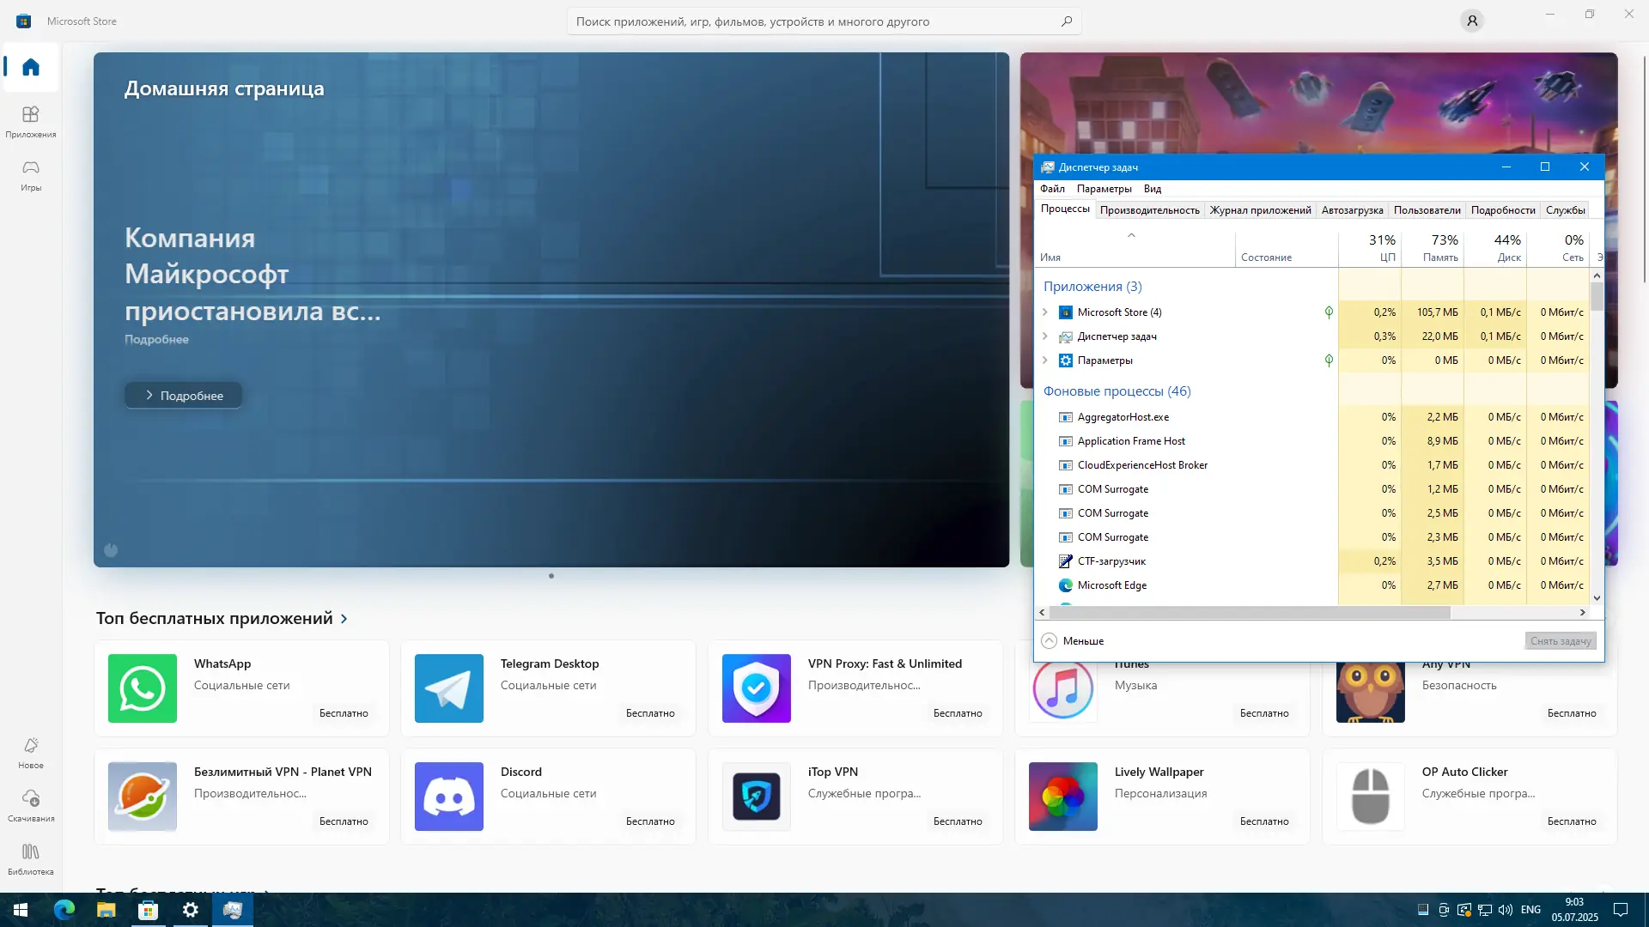Screen dimensions: 1649x927
Task: Open Microsoft Edge from the taskbar
Action: (x=64, y=910)
